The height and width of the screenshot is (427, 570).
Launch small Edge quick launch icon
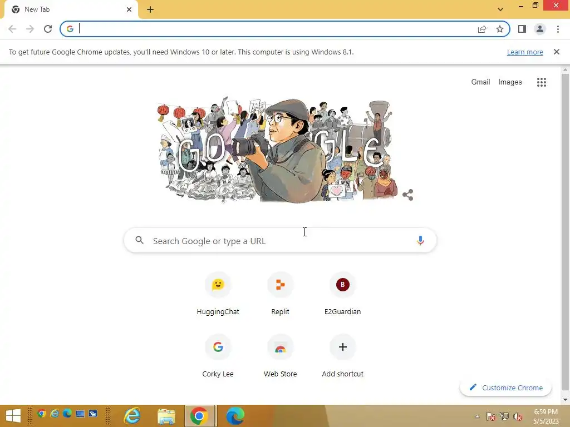coord(67,414)
